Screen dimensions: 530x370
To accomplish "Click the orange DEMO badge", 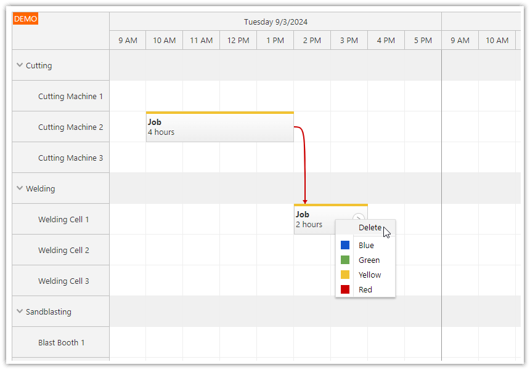I will pos(25,18).
